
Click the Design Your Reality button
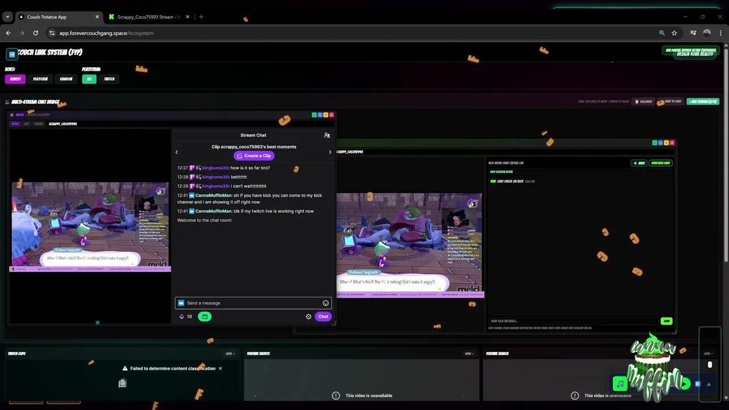click(695, 54)
